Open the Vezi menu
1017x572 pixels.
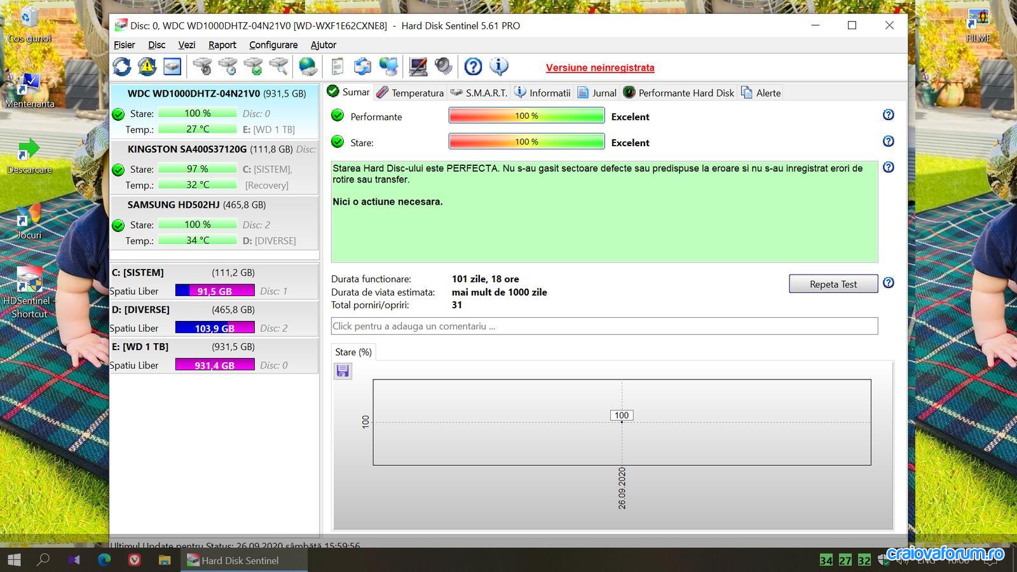[186, 45]
